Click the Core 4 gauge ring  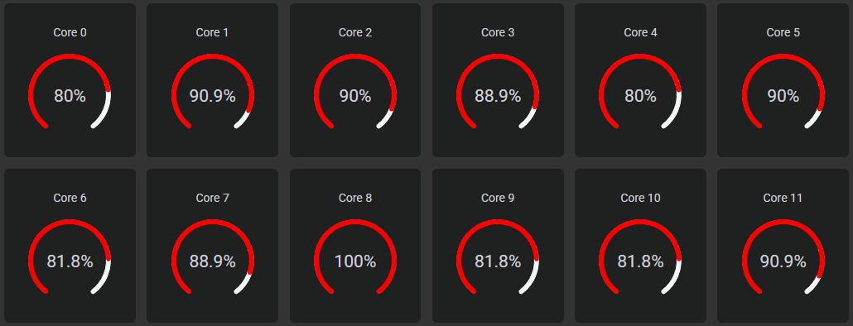pyautogui.click(x=640, y=91)
